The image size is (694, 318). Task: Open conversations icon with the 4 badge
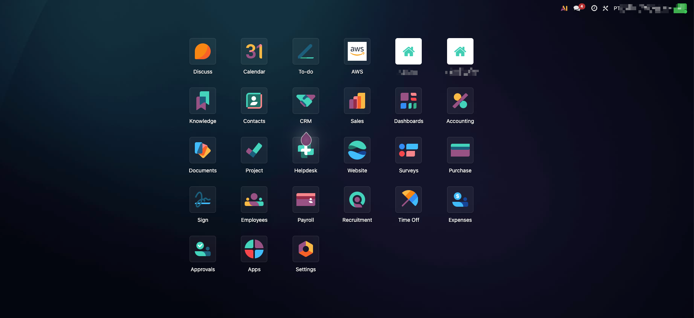pyautogui.click(x=578, y=8)
